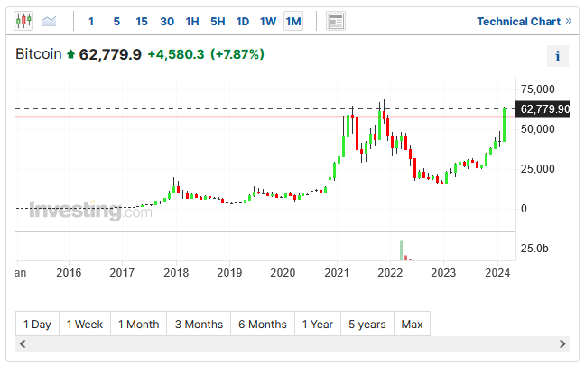Choose the 5H interval
The image size is (585, 367).
(218, 22)
